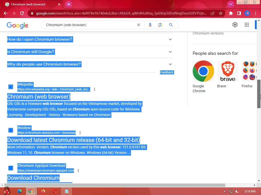The height and width of the screenshot is (195, 261).
Task: Click the 3:14 PM clock
Action: click(250, 191)
